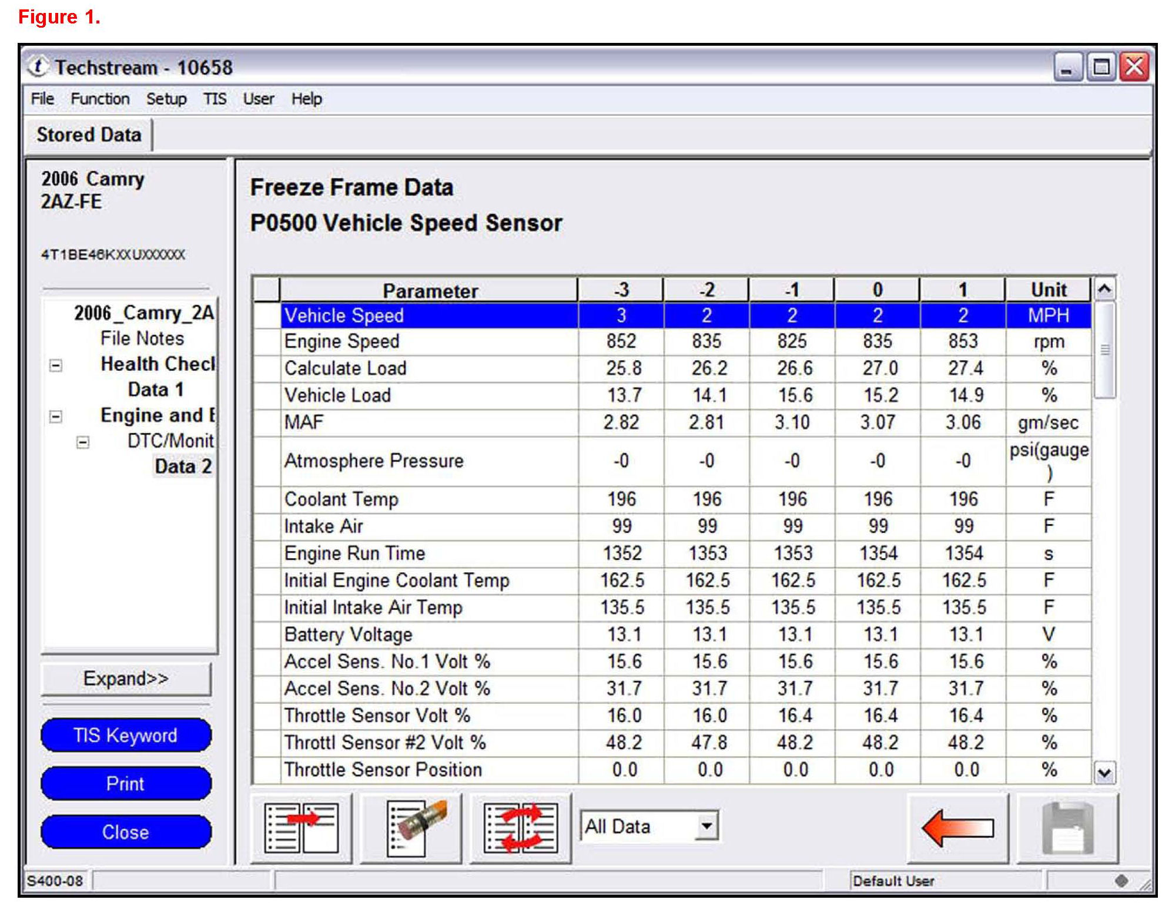The width and height of the screenshot is (1172, 913).
Task: Click the status indicator dot in the status bar
Action: 1121,880
